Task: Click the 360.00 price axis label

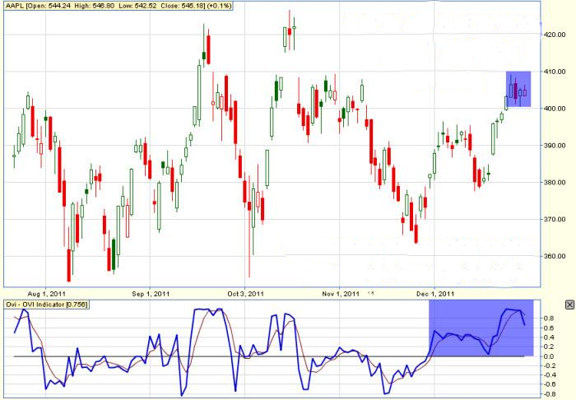Action: coord(555,256)
